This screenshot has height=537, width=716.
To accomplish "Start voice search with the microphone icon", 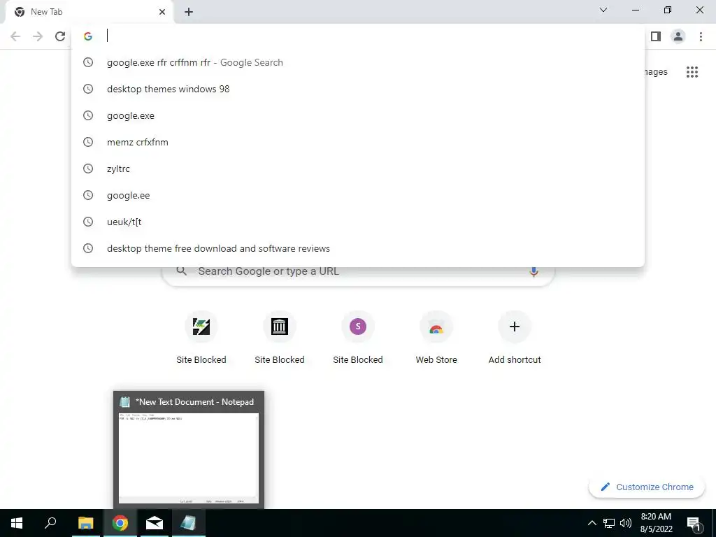I will click(534, 271).
